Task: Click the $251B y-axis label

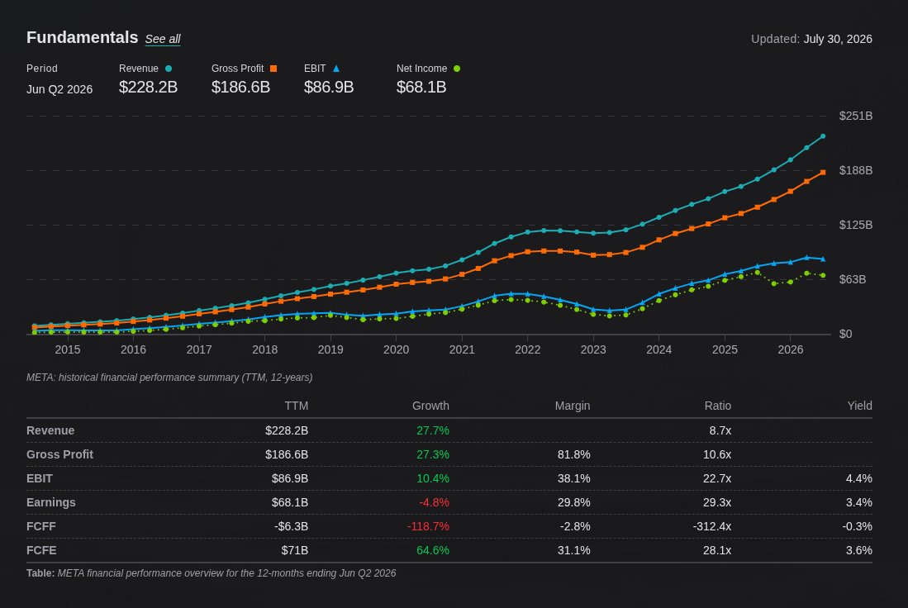Action: coord(856,116)
